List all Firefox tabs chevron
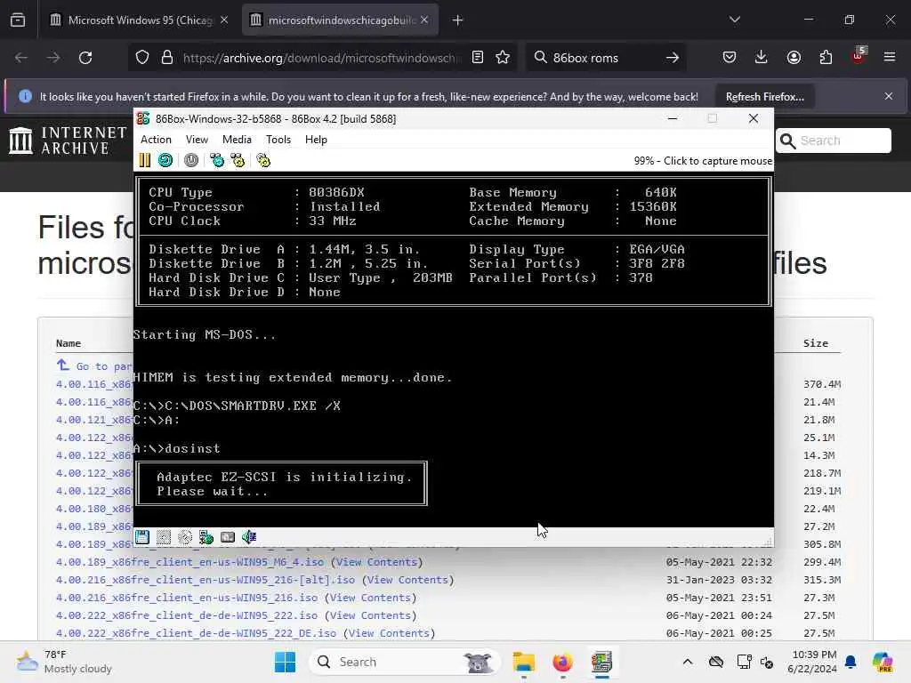The image size is (911, 683). (x=735, y=20)
